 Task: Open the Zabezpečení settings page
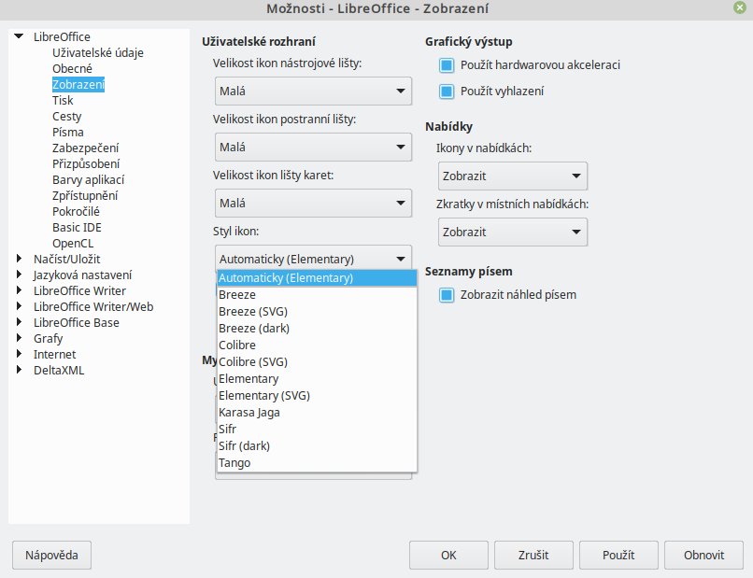[x=85, y=148]
